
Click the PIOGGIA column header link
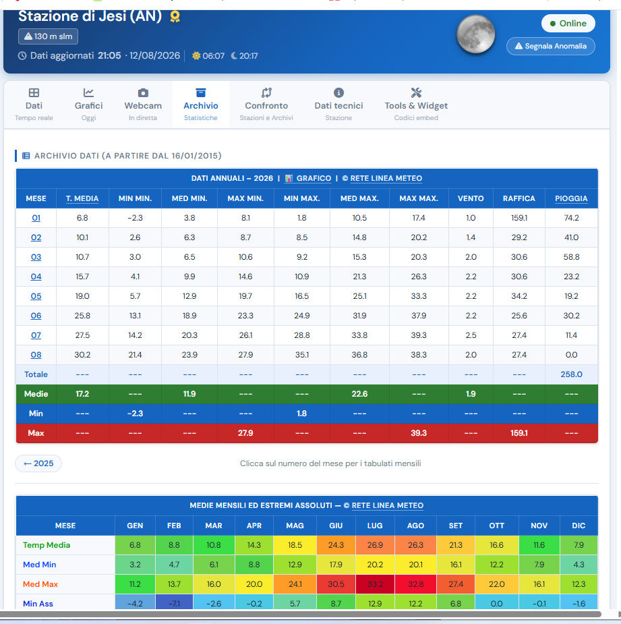571,198
